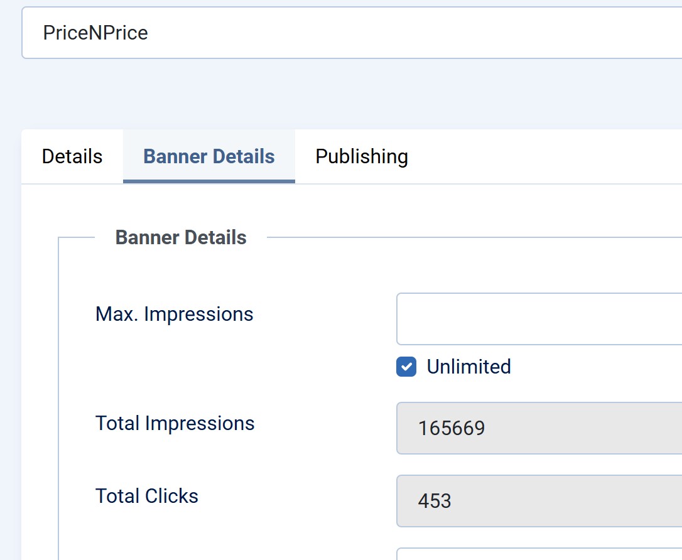Click the Max. Impressions label
Image resolution: width=682 pixels, height=560 pixels.
[x=174, y=314]
